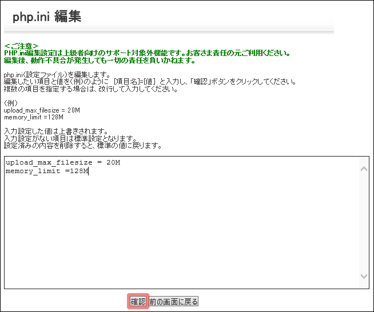Click the example text upload_max_filesize = 20M
Image resolution: width=374 pixels, height=312 pixels.
(x=42, y=110)
